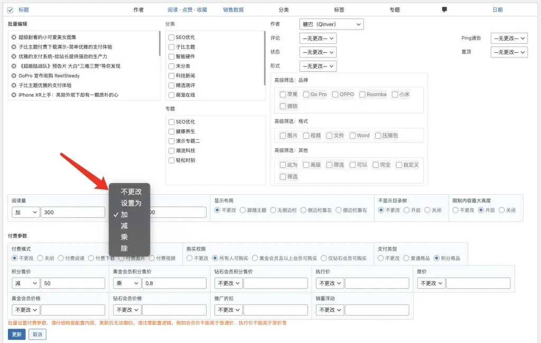Viewport: 541px width, 343px height.
Task: Check the SEO优化 category under 分类
Action: point(172,37)
